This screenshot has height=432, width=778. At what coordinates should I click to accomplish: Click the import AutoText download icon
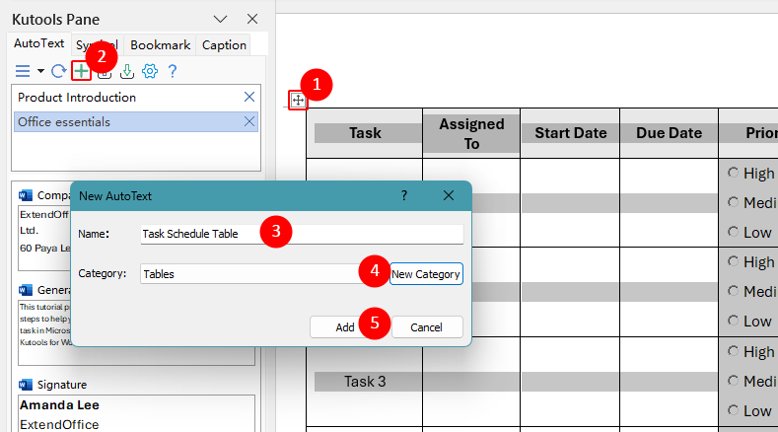pos(127,71)
